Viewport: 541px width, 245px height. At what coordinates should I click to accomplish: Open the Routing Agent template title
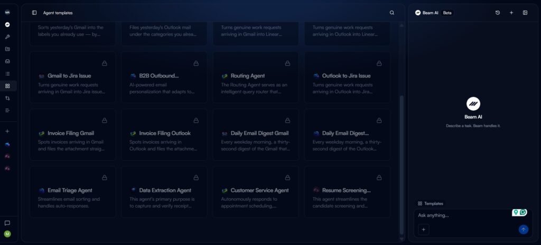pos(248,76)
